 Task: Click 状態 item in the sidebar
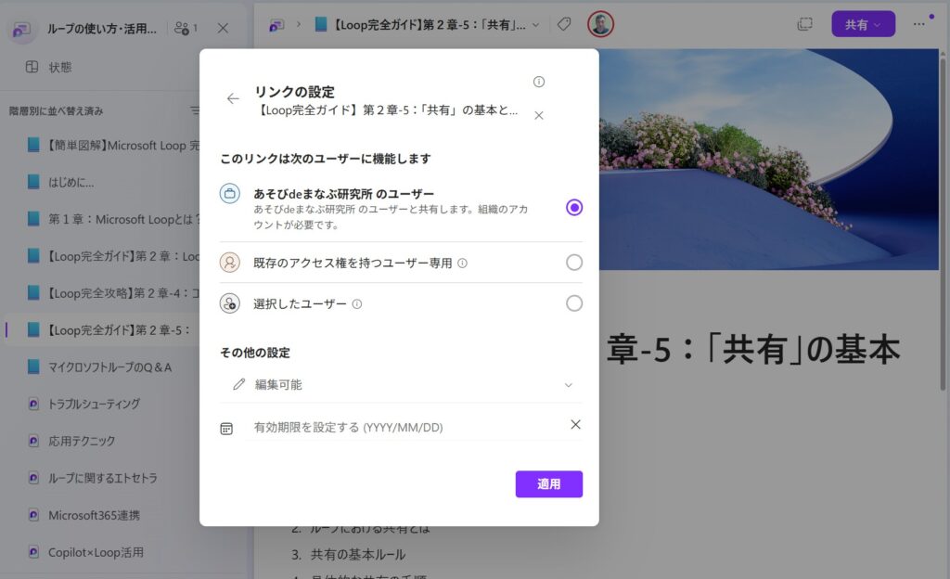point(60,67)
